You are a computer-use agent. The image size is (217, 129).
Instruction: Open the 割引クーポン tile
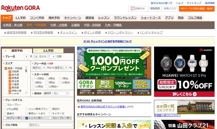(105, 87)
